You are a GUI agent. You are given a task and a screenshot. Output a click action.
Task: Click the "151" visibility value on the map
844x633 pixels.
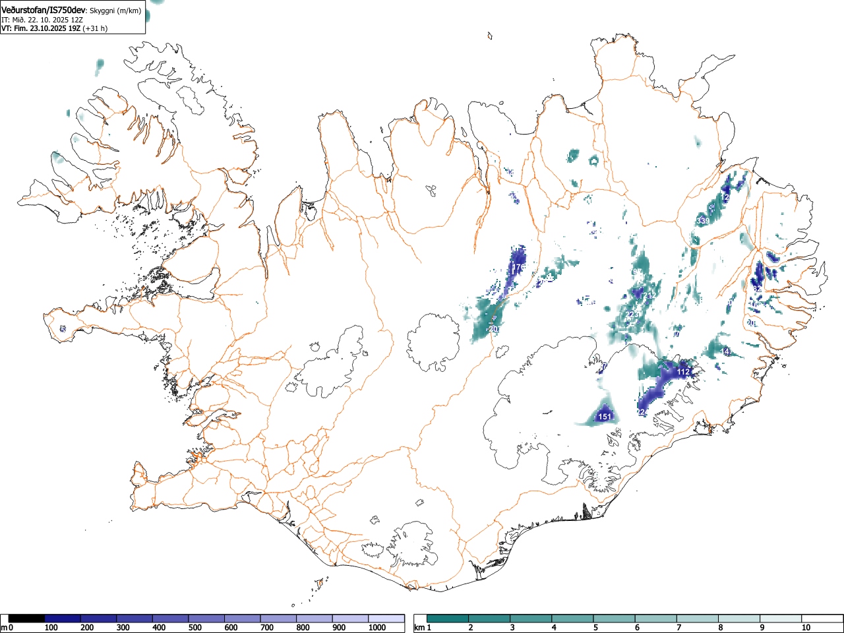(605, 417)
